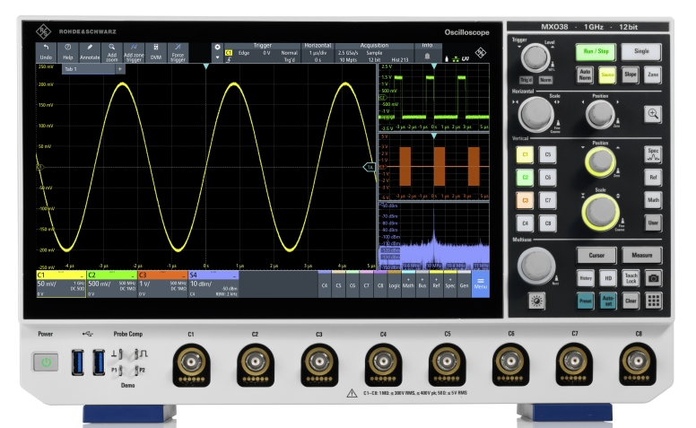
Task: Add a new tab with plus button
Action: 119,69
